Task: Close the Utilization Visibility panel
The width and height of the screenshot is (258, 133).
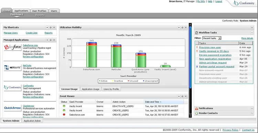Action: [x=186, y=27]
